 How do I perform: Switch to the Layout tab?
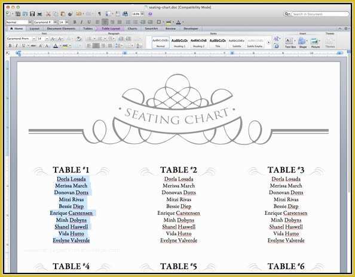click(x=35, y=29)
